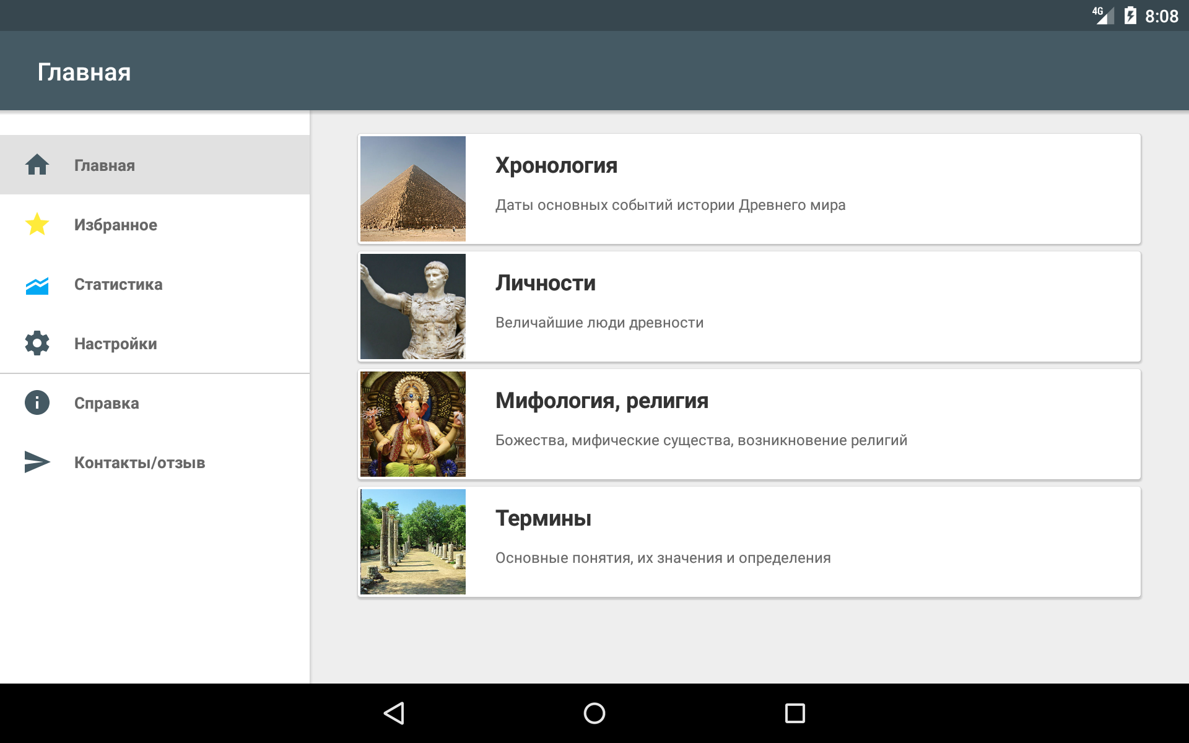Click the Roman statue thumbnail
The width and height of the screenshot is (1189, 743).
tap(413, 306)
